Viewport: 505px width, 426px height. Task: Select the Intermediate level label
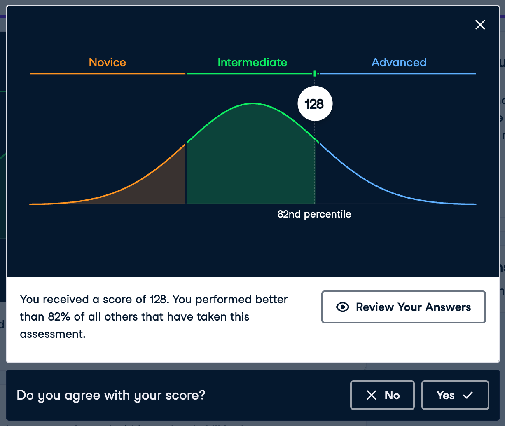click(x=252, y=63)
